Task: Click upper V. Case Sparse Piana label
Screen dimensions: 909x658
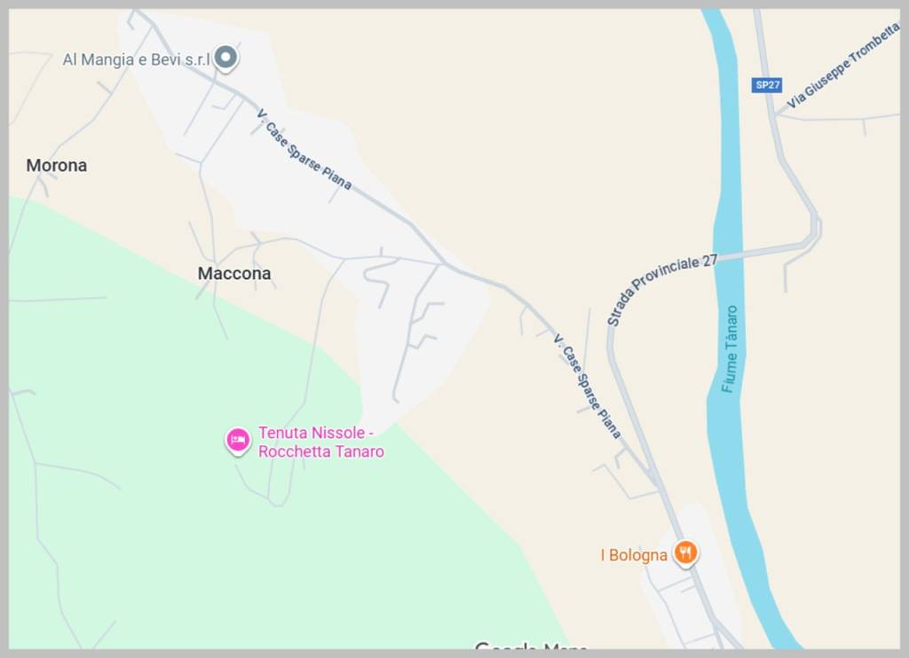Action: tap(304, 150)
